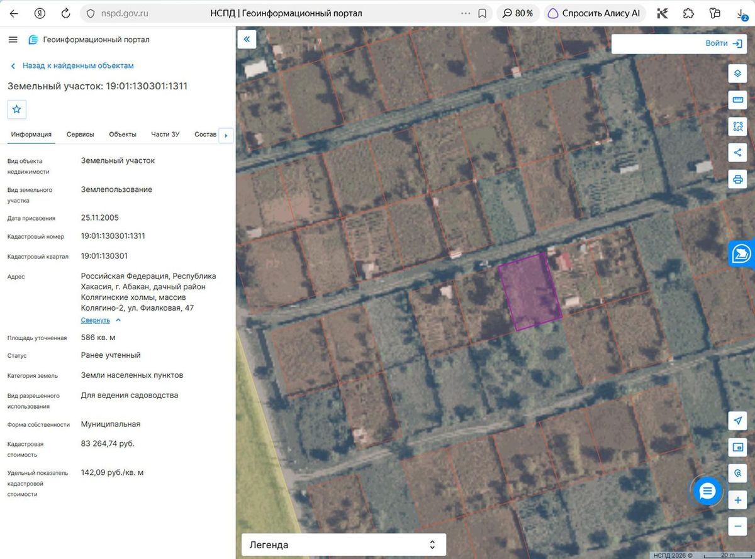The image size is (755, 559).
Task: Center map on my location
Action: tap(737, 421)
